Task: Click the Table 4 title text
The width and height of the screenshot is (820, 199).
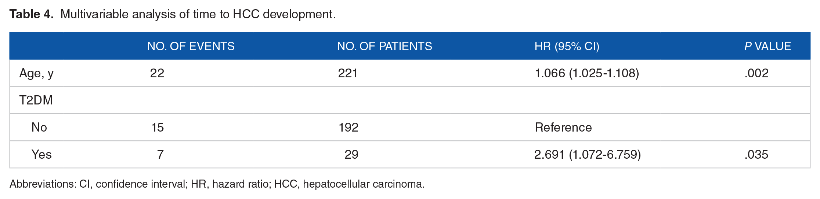Action: point(173,14)
